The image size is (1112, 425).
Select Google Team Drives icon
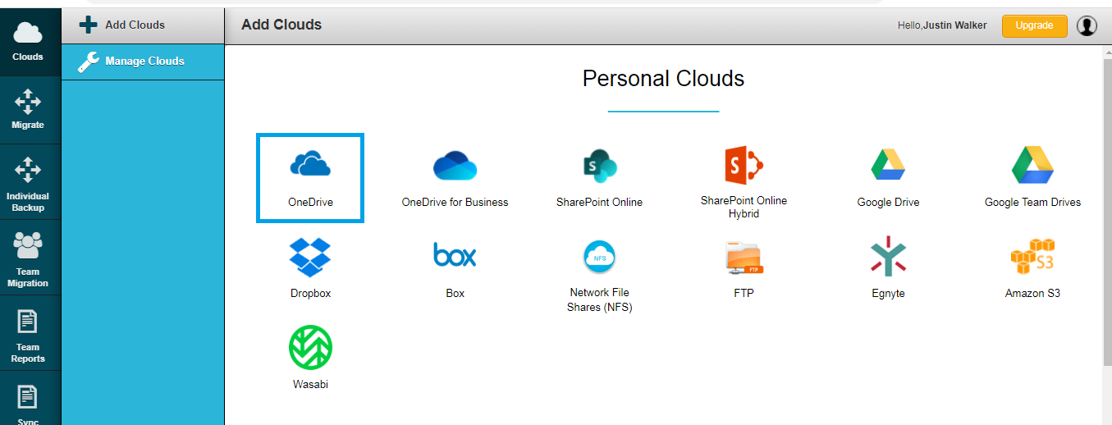coord(1032,165)
